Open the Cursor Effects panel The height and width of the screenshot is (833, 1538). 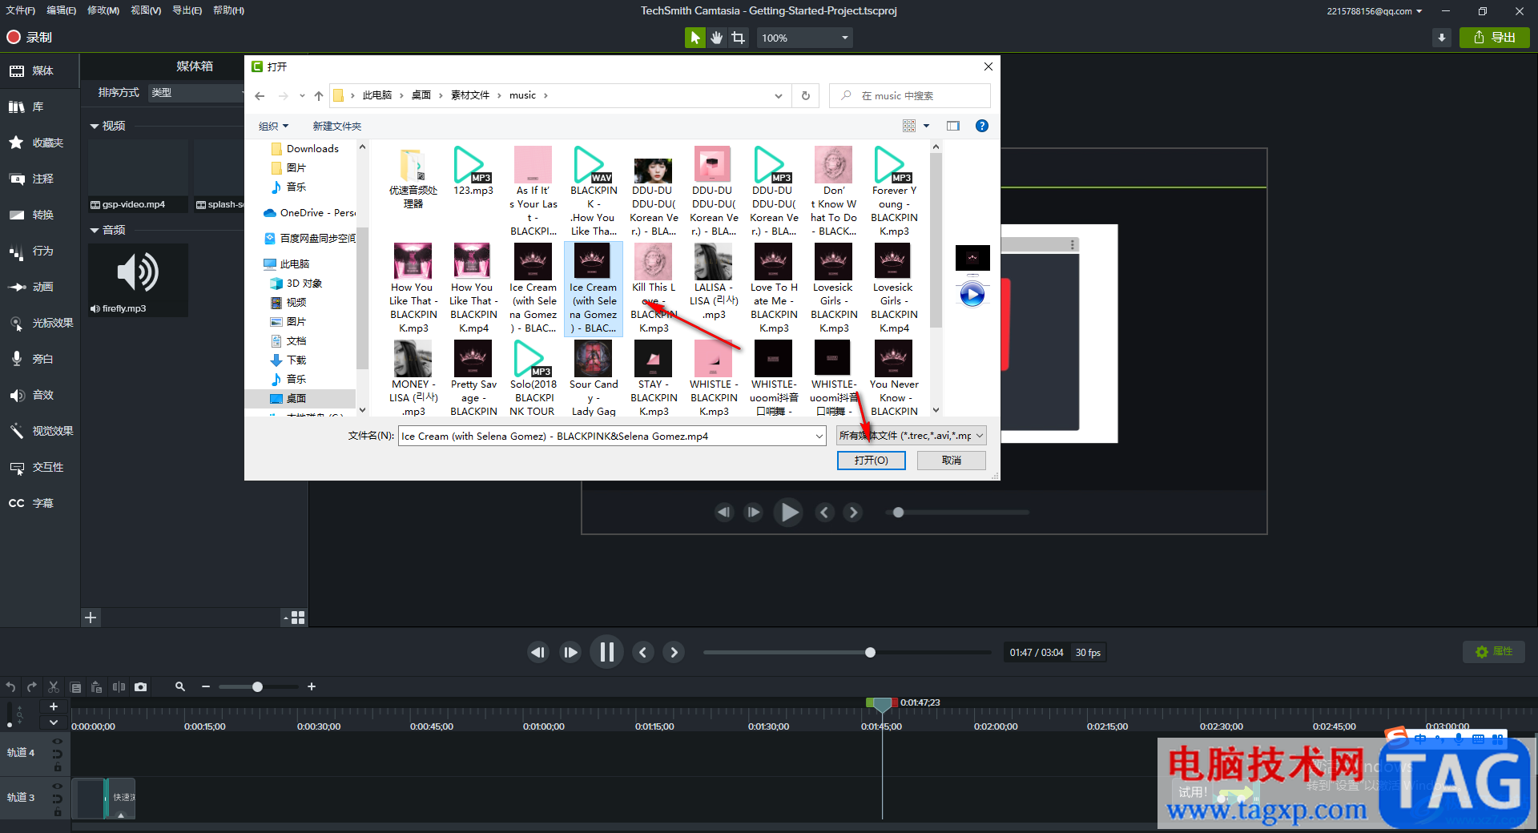pyautogui.click(x=40, y=323)
